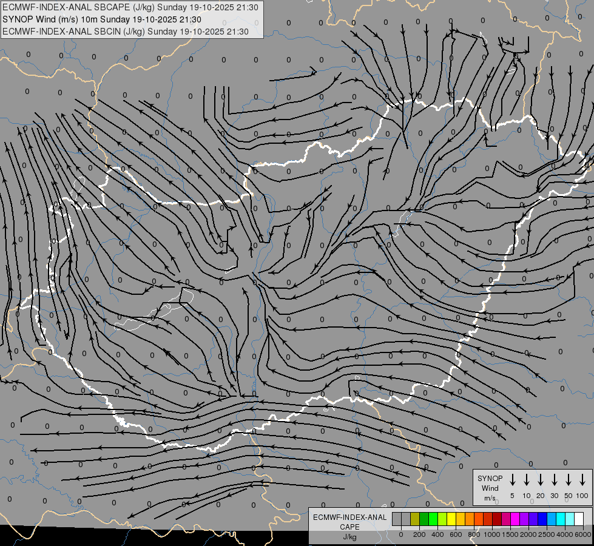Click the SYNOP Wind 10m title line
Screen dimensions: 594x546
[101, 19]
